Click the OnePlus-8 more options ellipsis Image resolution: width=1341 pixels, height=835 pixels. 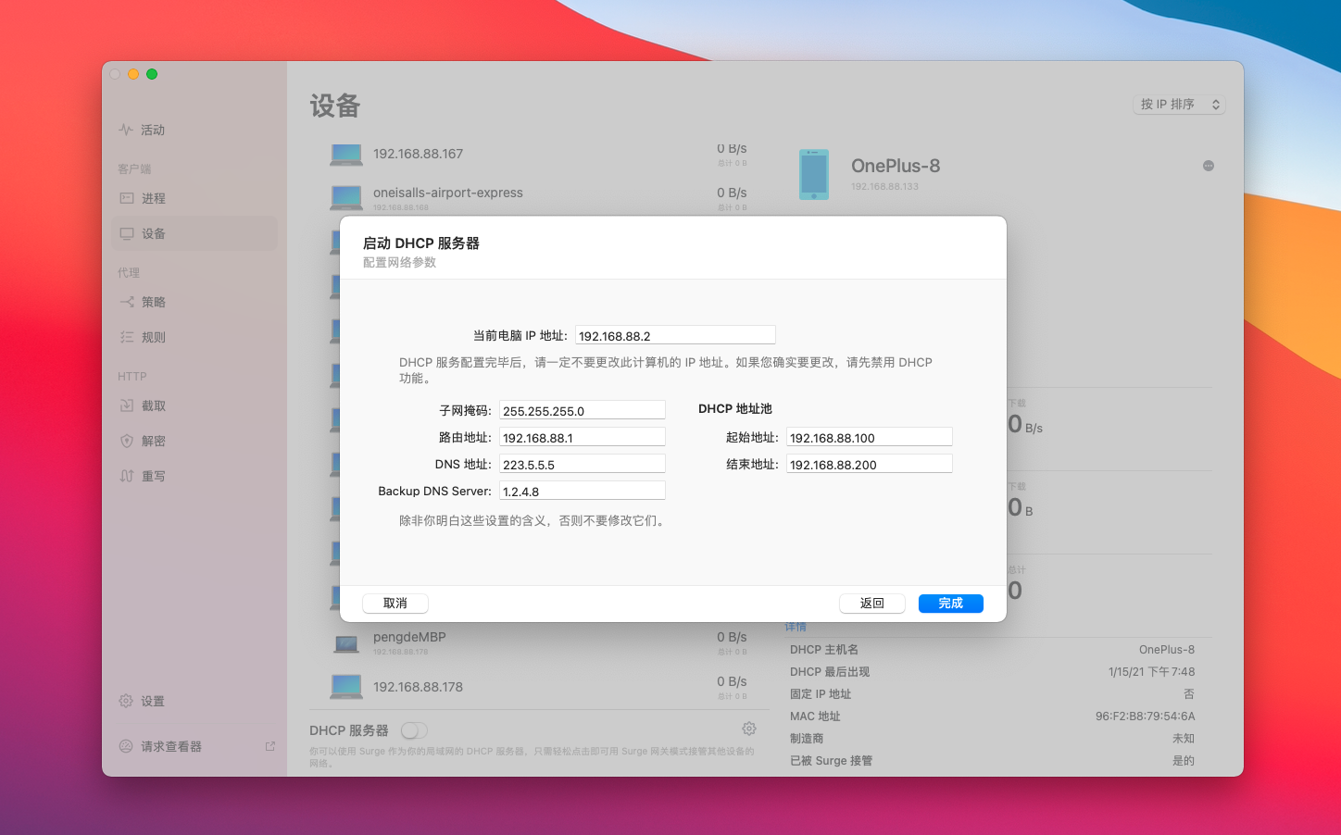pos(1208,166)
